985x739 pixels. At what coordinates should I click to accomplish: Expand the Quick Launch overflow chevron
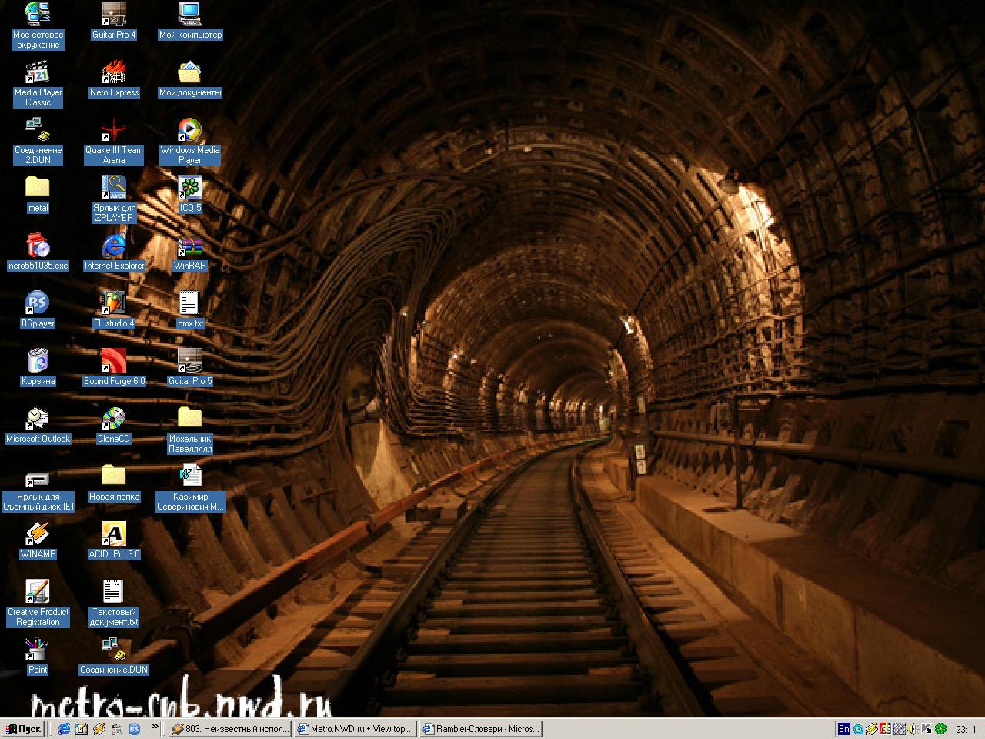point(155,727)
